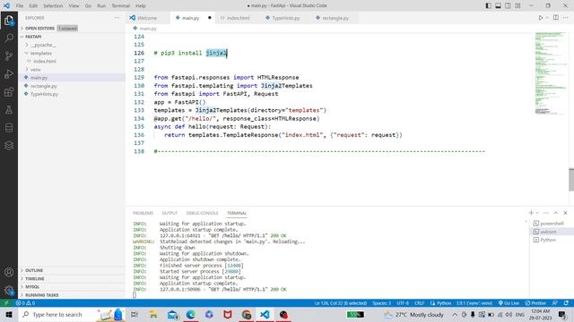Screen dimensions: 574x322
Task: Open the Search view in activity bar
Action: point(9,38)
